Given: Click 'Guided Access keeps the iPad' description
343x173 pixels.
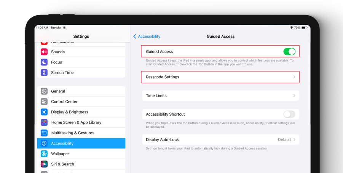Looking at the screenshot, I should tap(220, 62).
